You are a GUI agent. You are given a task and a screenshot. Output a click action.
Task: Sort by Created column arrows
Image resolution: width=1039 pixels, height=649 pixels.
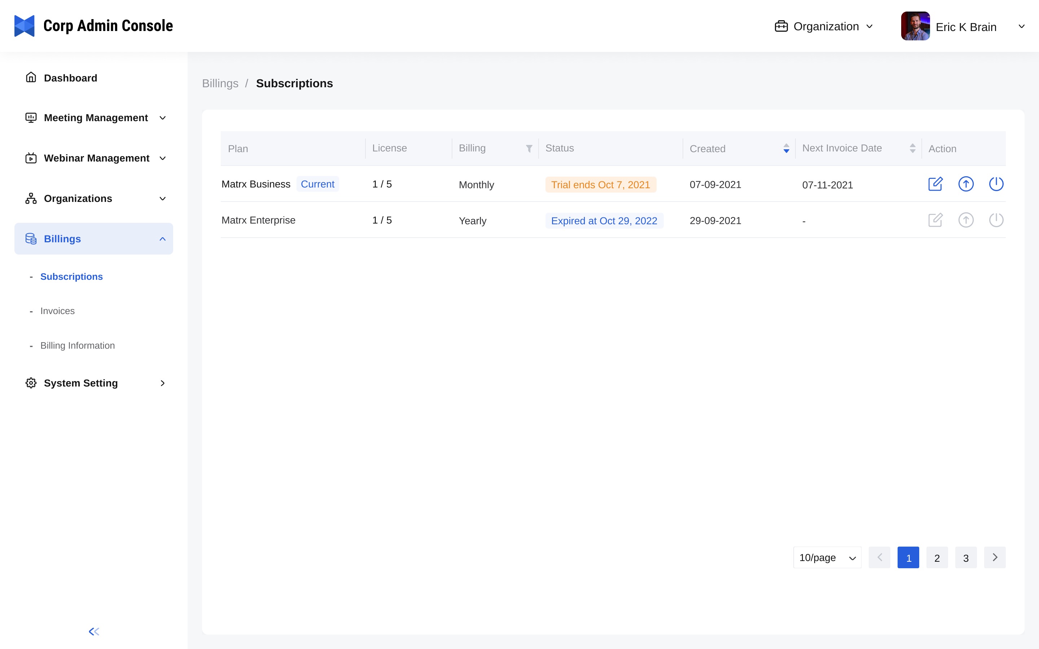786,149
